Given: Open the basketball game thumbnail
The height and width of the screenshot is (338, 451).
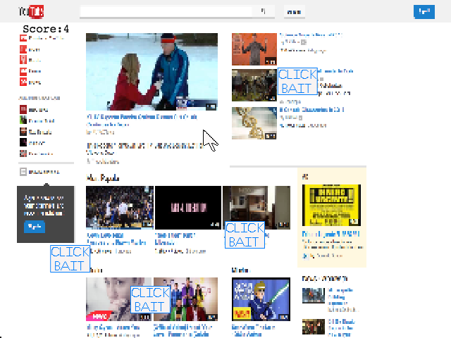Looking at the screenshot, I should click(x=120, y=208).
